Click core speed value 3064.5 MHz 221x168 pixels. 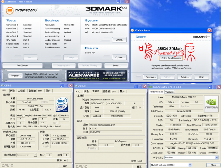click(26, 136)
